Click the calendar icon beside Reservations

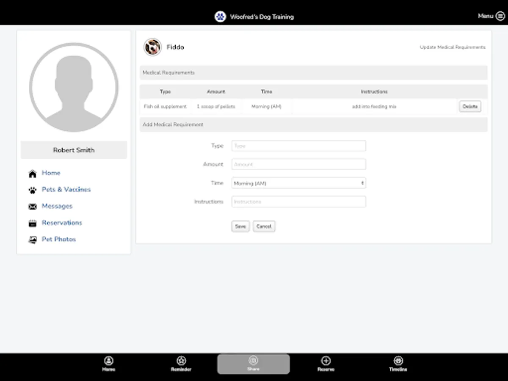click(x=32, y=223)
